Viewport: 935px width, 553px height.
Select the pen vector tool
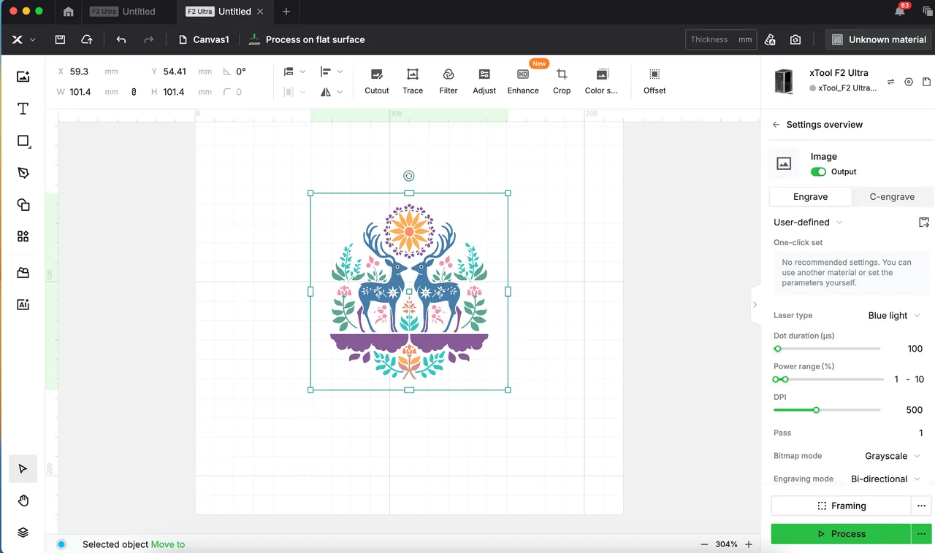click(x=23, y=173)
